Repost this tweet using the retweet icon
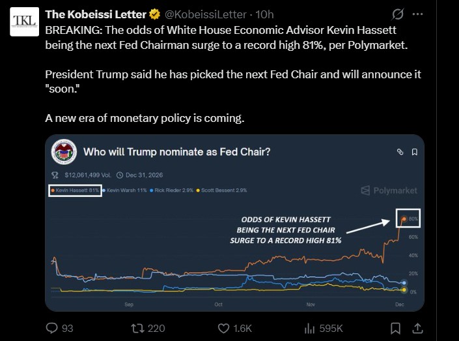This screenshot has height=341, width=459. point(138,328)
